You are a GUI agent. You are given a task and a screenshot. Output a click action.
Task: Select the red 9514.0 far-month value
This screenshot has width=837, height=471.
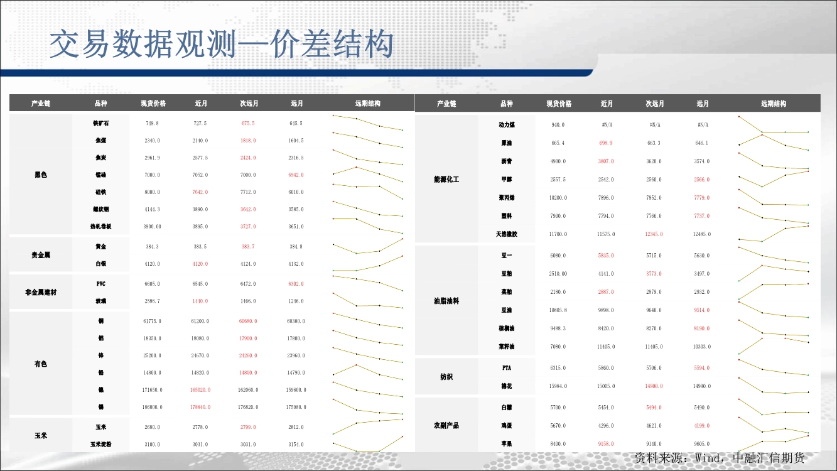[x=702, y=310]
